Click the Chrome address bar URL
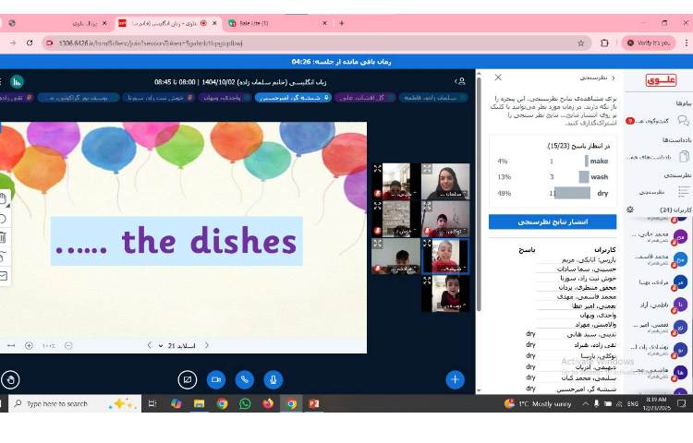This screenshot has height=443, width=693. 151,42
